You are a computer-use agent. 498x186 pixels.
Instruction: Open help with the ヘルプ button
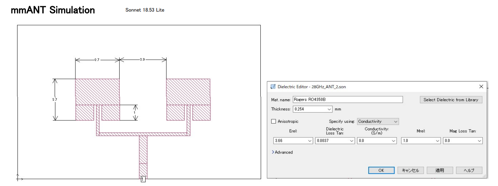[469, 170]
